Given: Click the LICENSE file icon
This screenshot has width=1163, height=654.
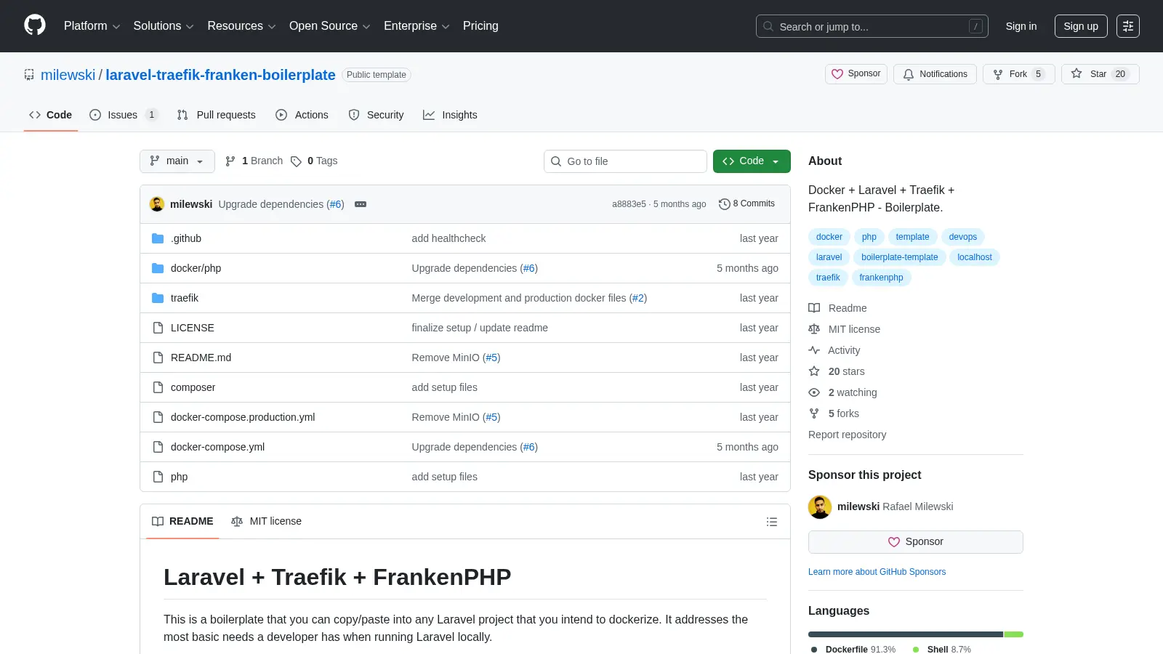Looking at the screenshot, I should (x=158, y=328).
